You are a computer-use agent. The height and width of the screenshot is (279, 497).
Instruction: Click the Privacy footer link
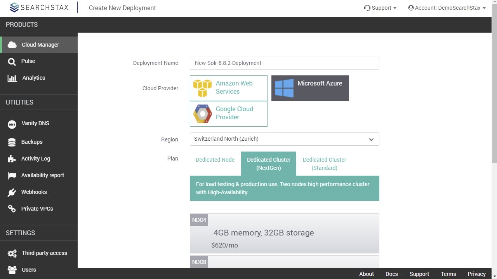tap(477, 274)
